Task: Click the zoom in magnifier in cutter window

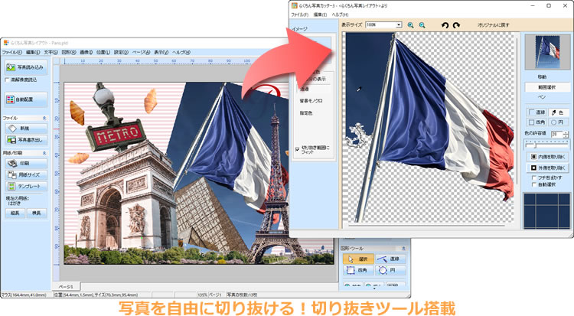Action: [x=411, y=25]
